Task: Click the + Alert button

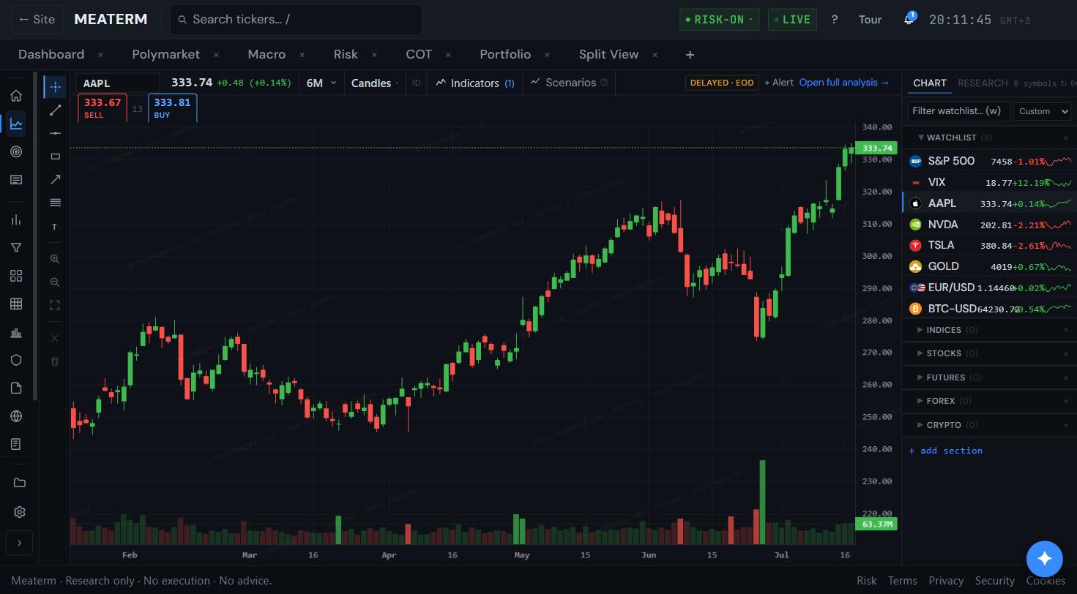Action: (x=779, y=83)
